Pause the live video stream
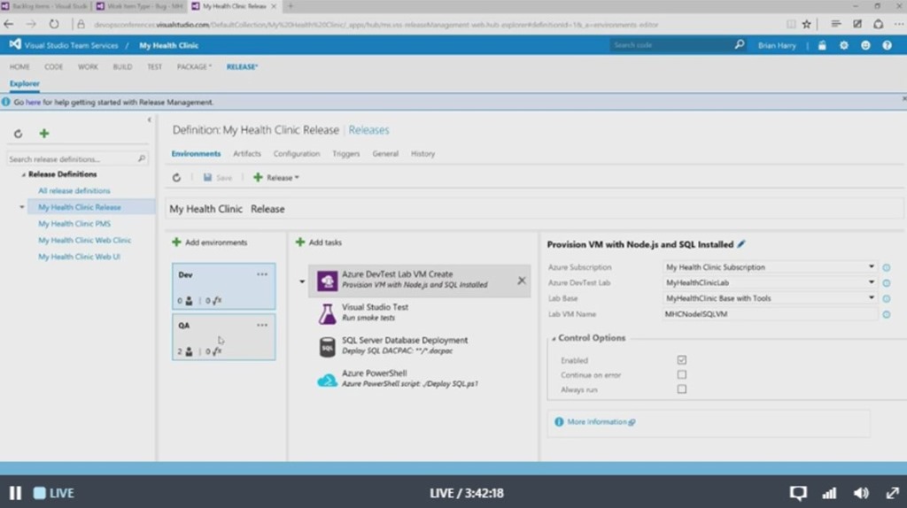Image resolution: width=907 pixels, height=508 pixels. click(15, 493)
